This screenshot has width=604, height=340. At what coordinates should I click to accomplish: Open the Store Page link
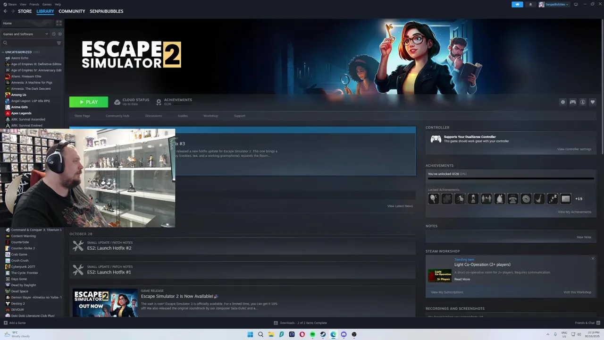point(82,116)
